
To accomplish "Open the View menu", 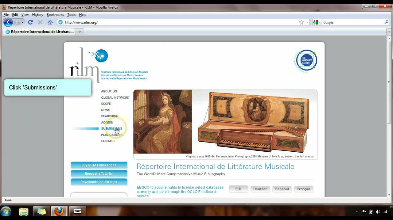I will pyautogui.click(x=25, y=15).
